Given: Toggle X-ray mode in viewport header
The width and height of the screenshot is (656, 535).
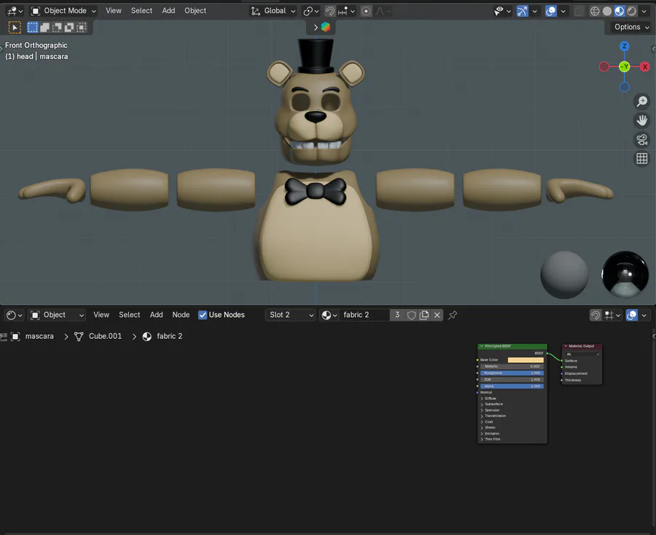Looking at the screenshot, I should click(x=578, y=11).
